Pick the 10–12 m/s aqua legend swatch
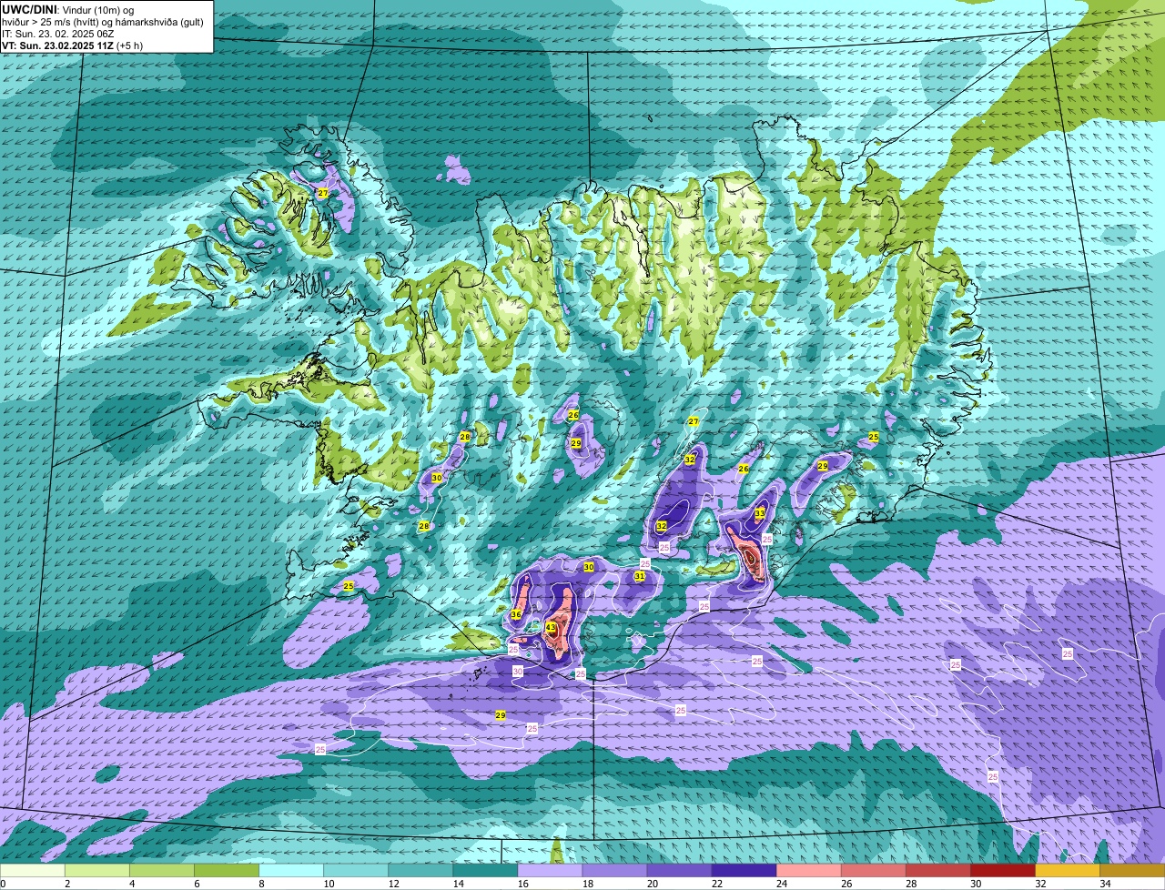Viewport: 1165px width, 890px height. tap(356, 871)
